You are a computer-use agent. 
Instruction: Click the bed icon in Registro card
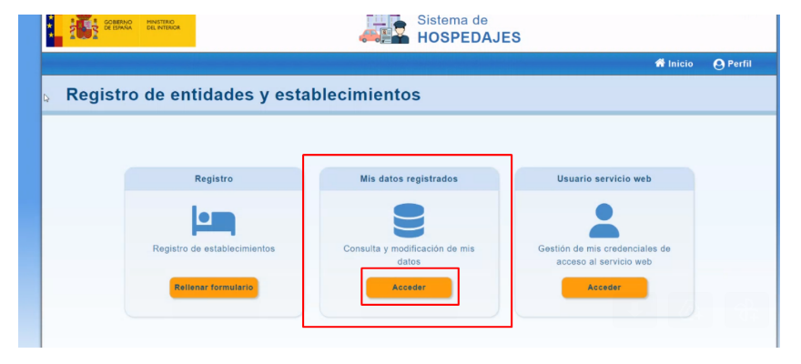(213, 220)
